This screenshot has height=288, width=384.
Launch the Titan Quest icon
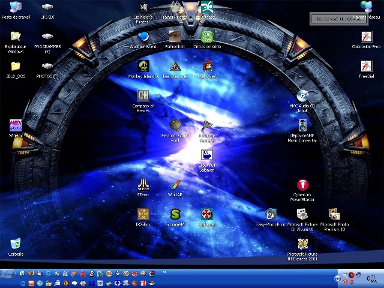pyautogui.click(x=207, y=70)
